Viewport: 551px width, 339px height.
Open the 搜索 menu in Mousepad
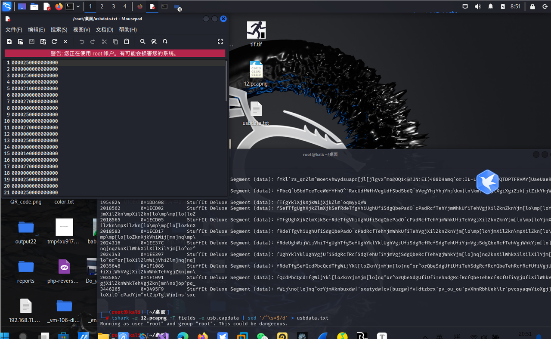(x=59, y=30)
